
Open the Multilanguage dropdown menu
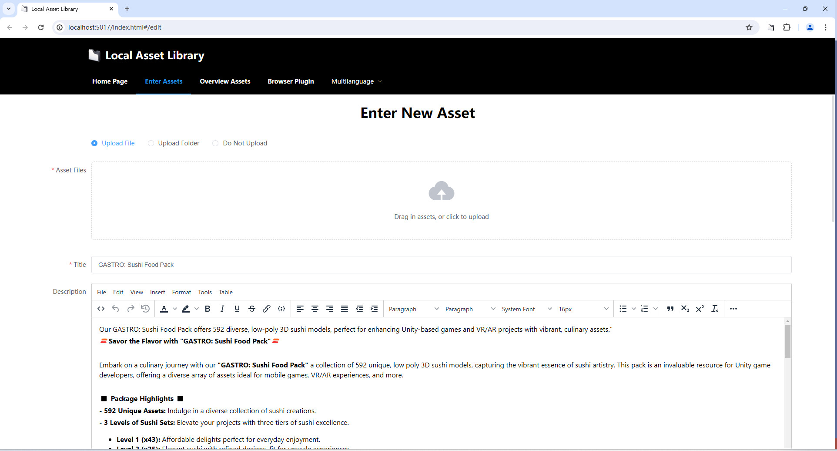click(356, 81)
